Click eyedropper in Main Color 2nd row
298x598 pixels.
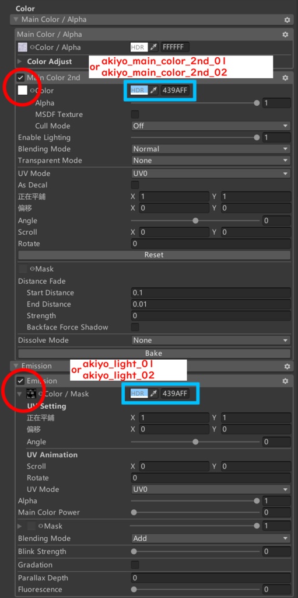click(x=153, y=91)
